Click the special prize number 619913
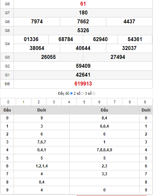 point(83,84)
